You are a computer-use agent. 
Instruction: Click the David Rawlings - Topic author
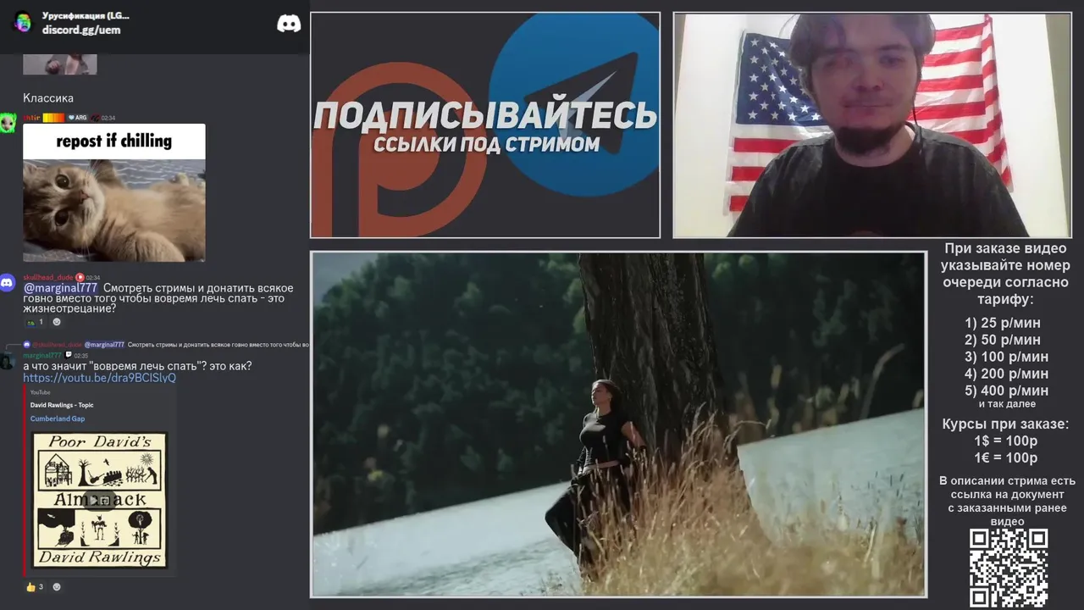tap(62, 405)
